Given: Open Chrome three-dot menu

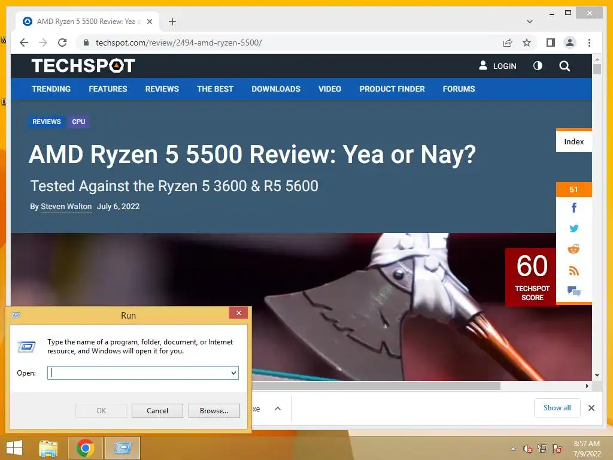Looking at the screenshot, I should click(589, 43).
